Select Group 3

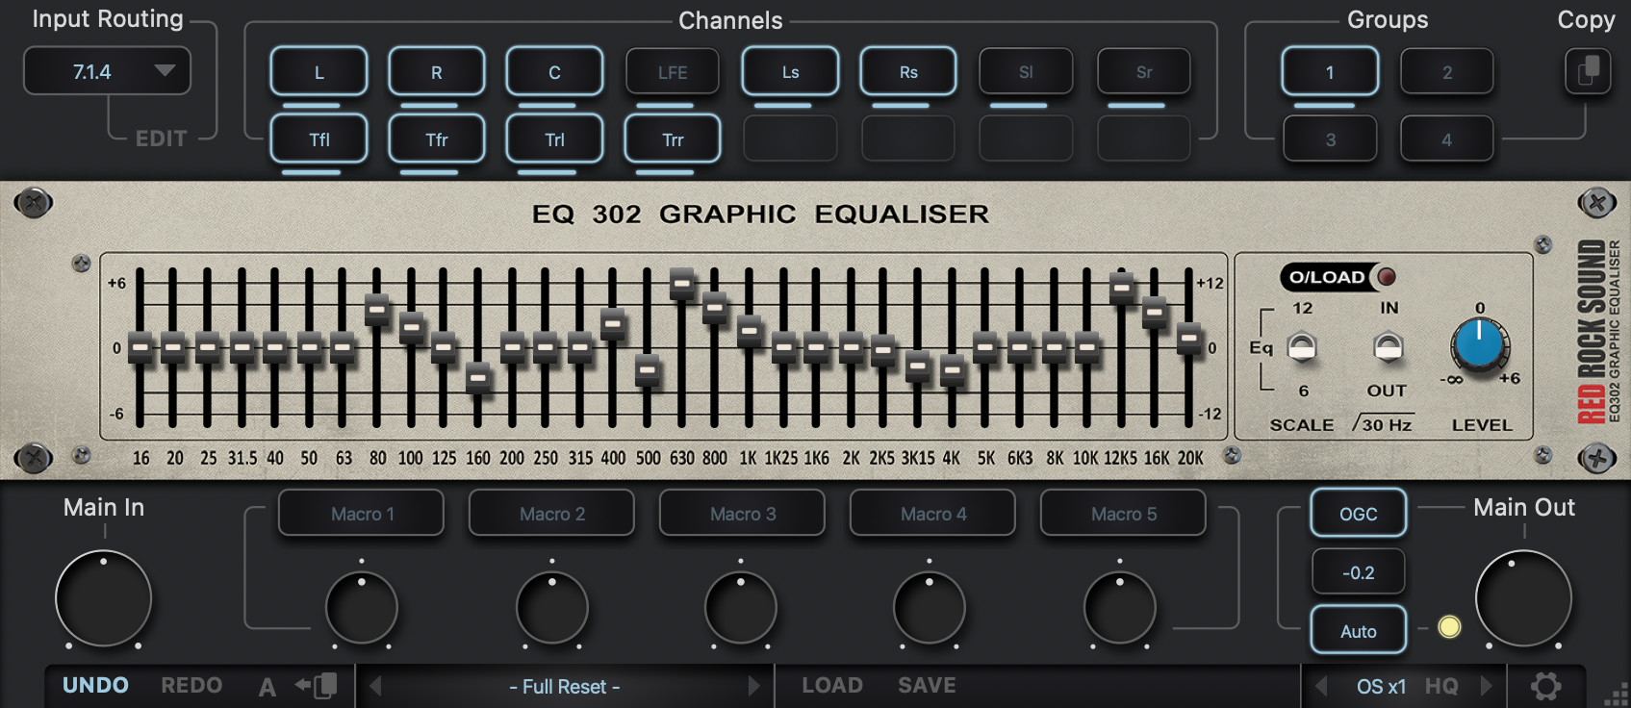pyautogui.click(x=1330, y=139)
